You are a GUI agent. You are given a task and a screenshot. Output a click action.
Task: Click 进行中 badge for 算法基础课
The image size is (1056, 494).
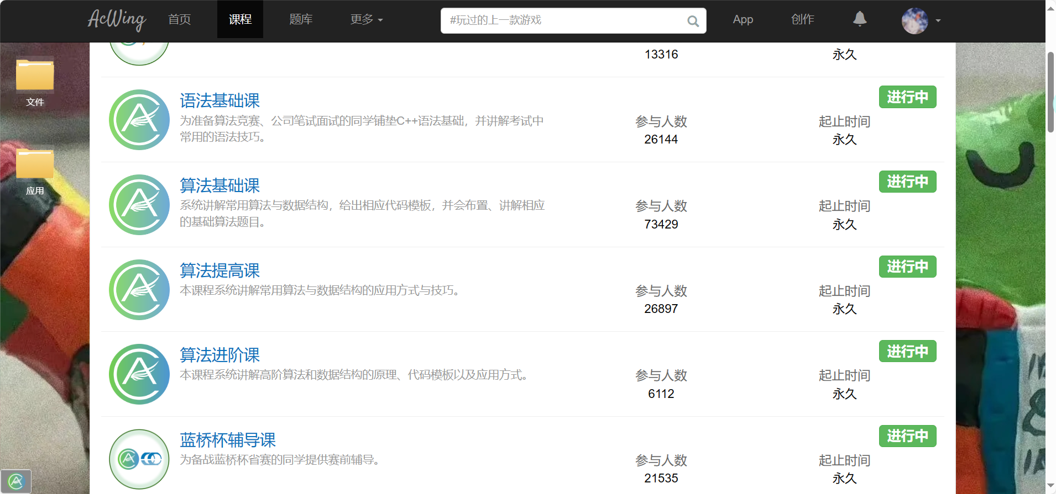pos(908,182)
